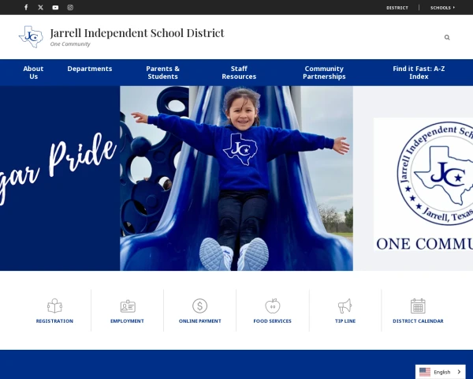Click the Food Services apple icon
473x379 pixels.
point(272,306)
